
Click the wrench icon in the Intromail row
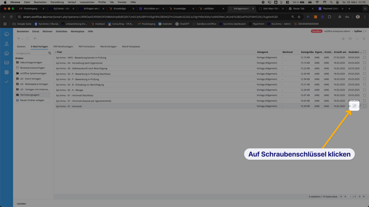click(x=355, y=106)
